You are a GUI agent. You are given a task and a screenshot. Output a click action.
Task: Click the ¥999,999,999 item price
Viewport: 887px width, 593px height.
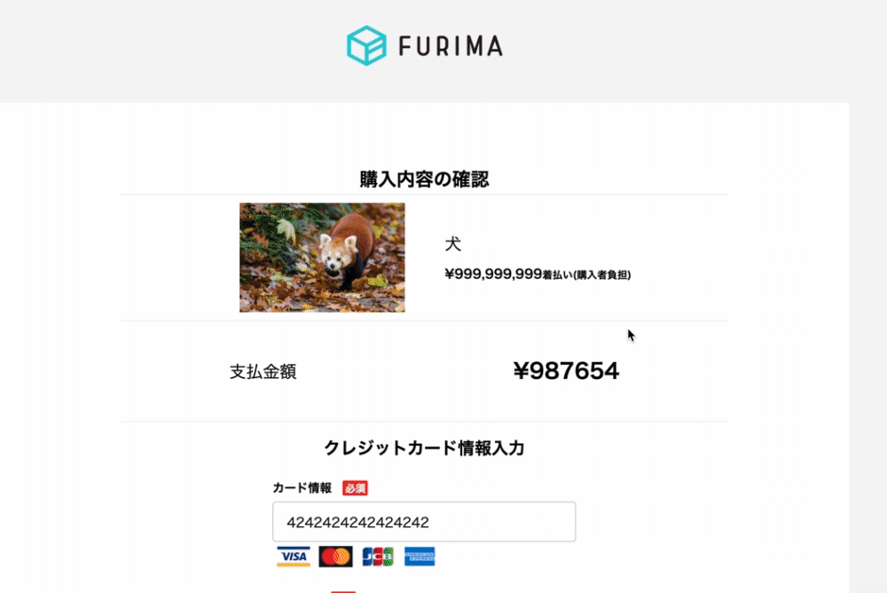point(493,274)
